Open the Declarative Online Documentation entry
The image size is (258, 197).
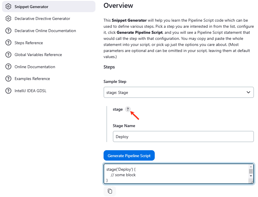pyautogui.click(x=45, y=30)
